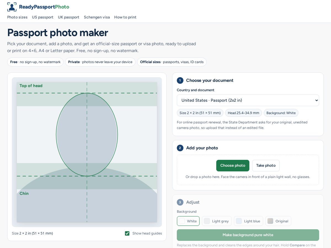Click the 'Add your photo' heading
The height and width of the screenshot is (248, 331).
click(202, 148)
